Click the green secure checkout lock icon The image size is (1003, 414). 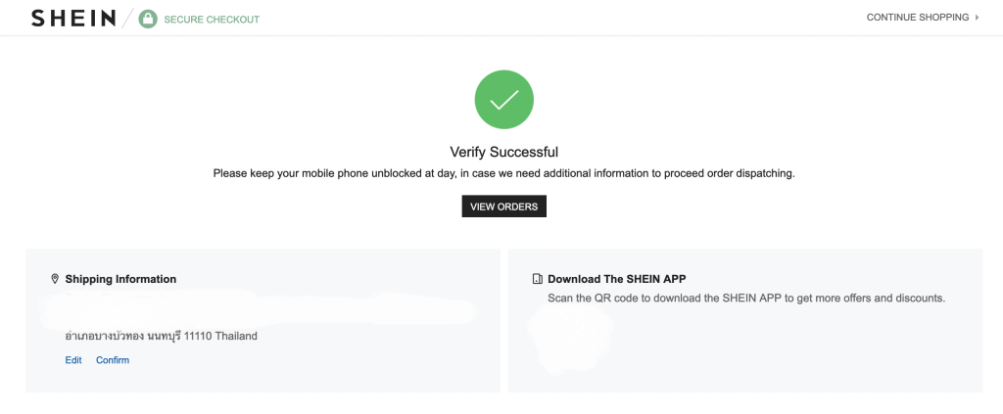148,19
